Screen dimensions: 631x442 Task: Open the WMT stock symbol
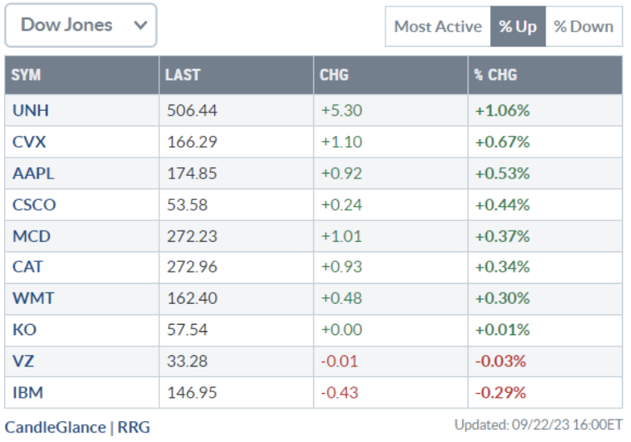(34, 298)
